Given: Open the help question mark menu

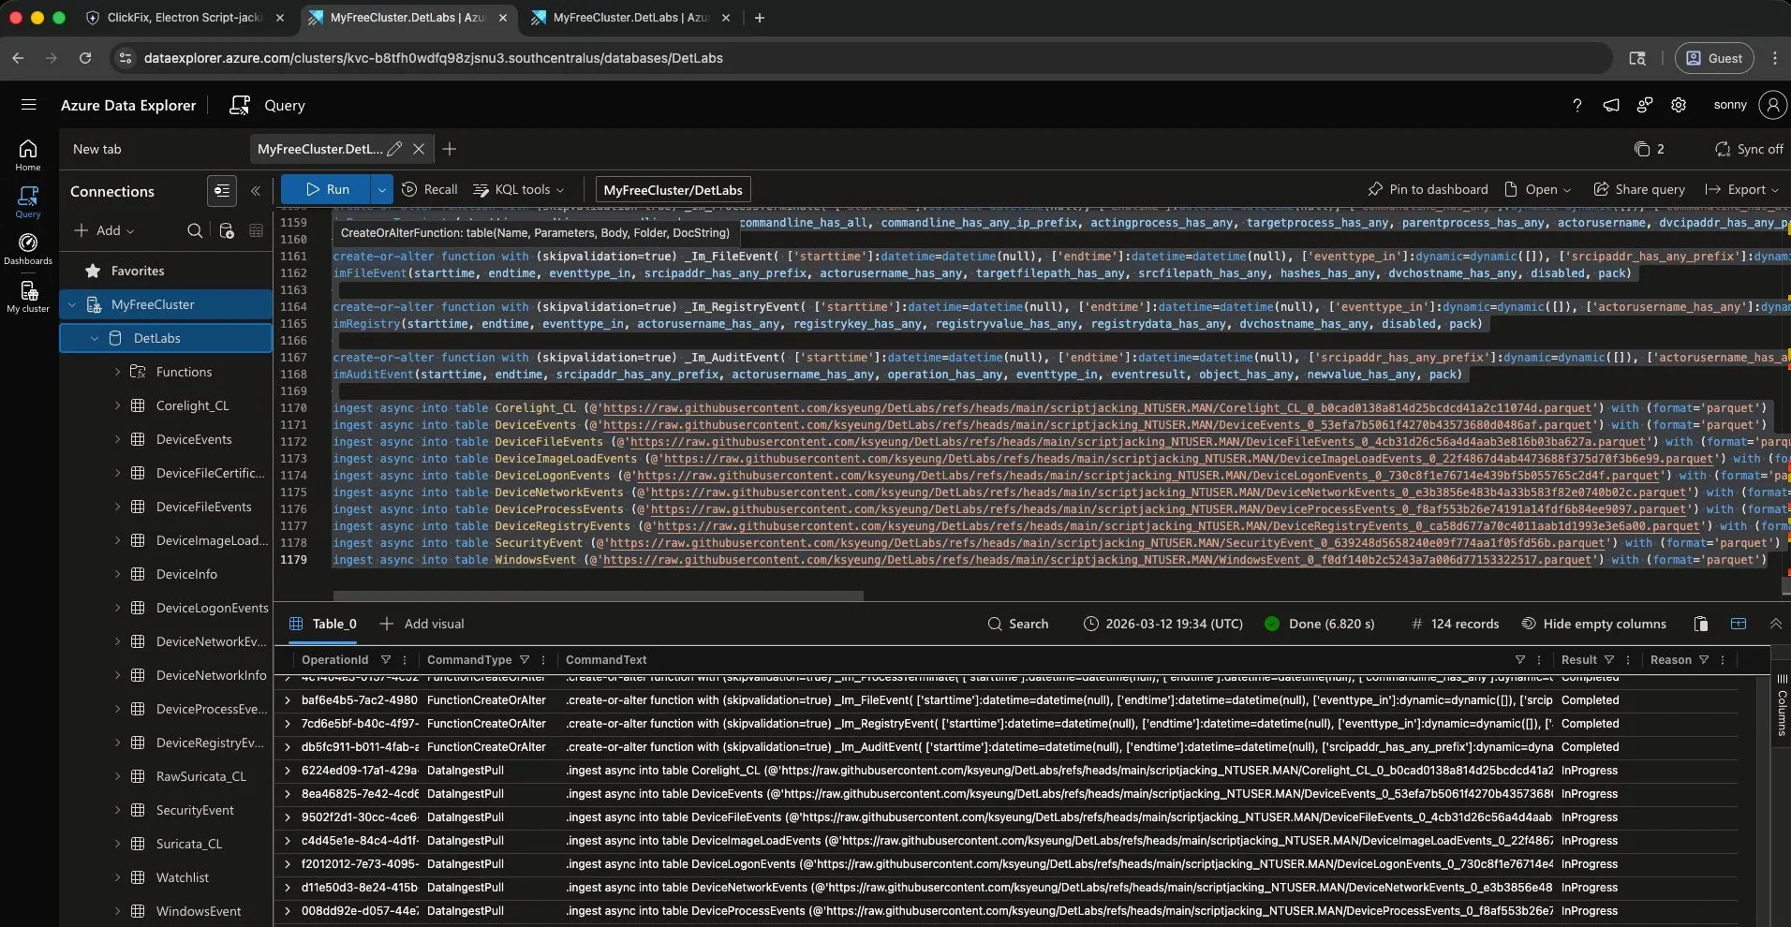Looking at the screenshot, I should click(1577, 105).
